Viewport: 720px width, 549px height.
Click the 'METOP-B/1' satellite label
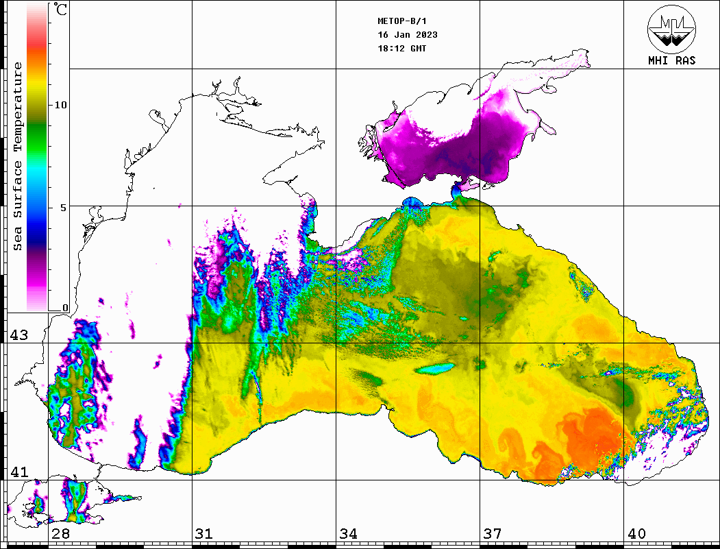[x=401, y=21]
